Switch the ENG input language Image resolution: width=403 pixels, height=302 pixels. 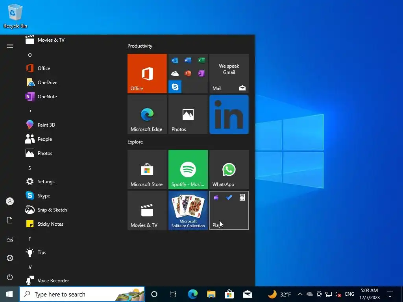(x=349, y=294)
